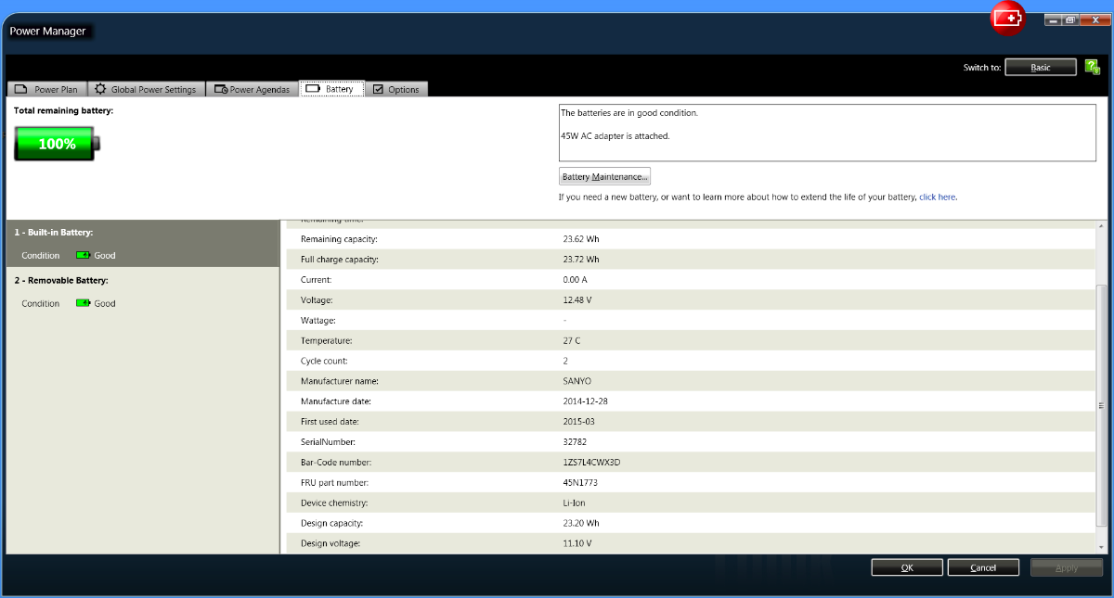Follow the 'click here' battery link
The image size is (1114, 598).
[937, 197]
